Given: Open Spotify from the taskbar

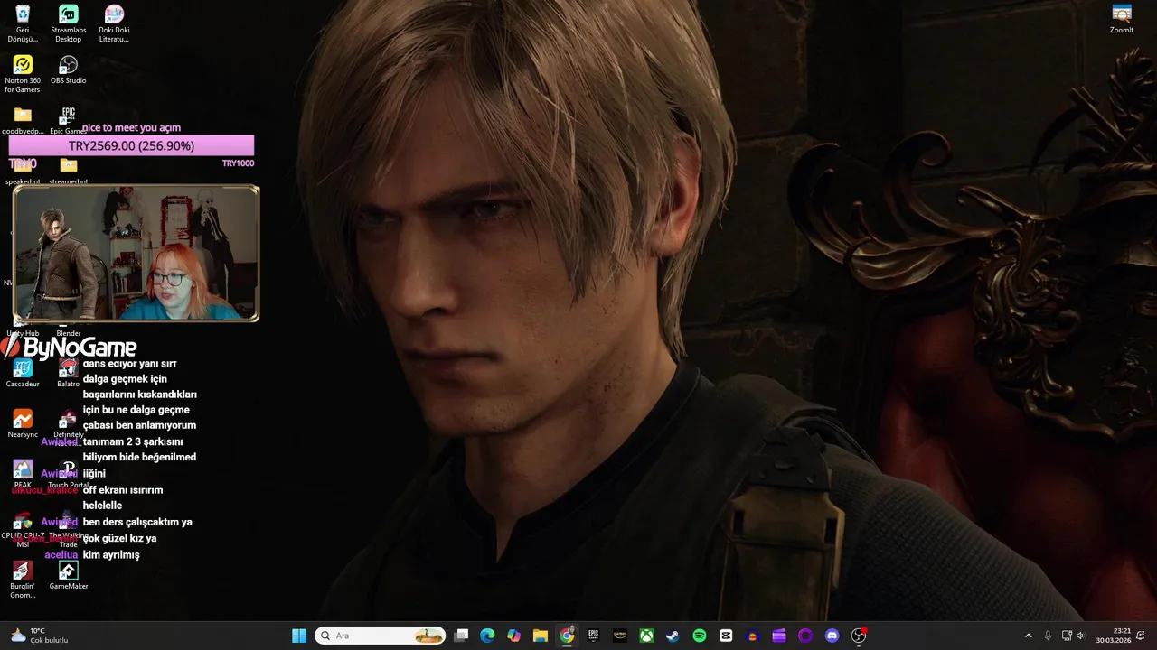Looking at the screenshot, I should [x=700, y=636].
